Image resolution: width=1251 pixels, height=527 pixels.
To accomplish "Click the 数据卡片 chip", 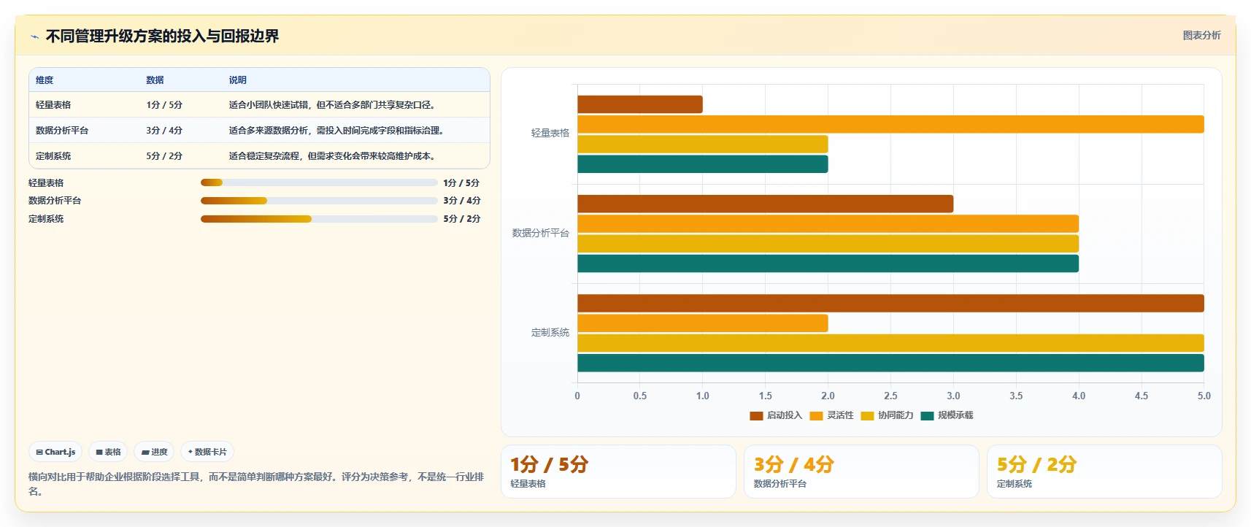I will (x=207, y=452).
